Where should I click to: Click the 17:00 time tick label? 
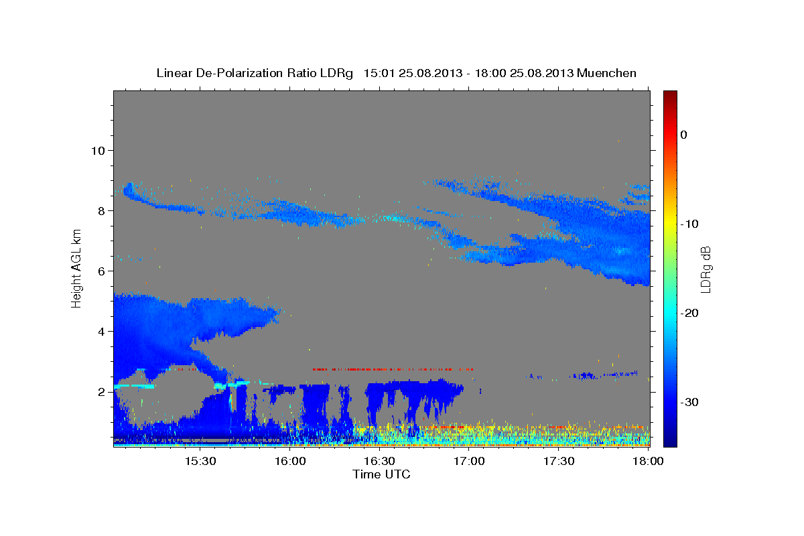[x=470, y=462]
